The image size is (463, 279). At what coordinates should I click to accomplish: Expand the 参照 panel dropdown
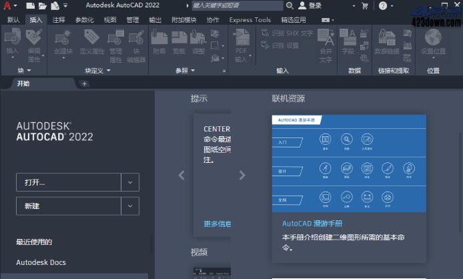(x=193, y=70)
